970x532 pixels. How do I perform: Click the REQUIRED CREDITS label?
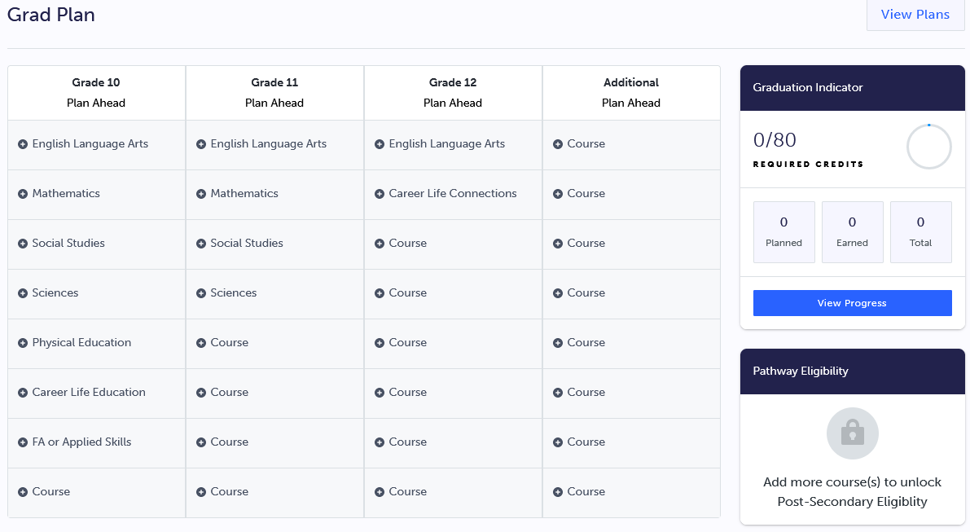[808, 165]
